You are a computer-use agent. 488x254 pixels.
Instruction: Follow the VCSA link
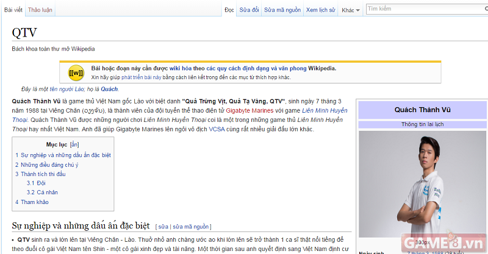(x=217, y=129)
